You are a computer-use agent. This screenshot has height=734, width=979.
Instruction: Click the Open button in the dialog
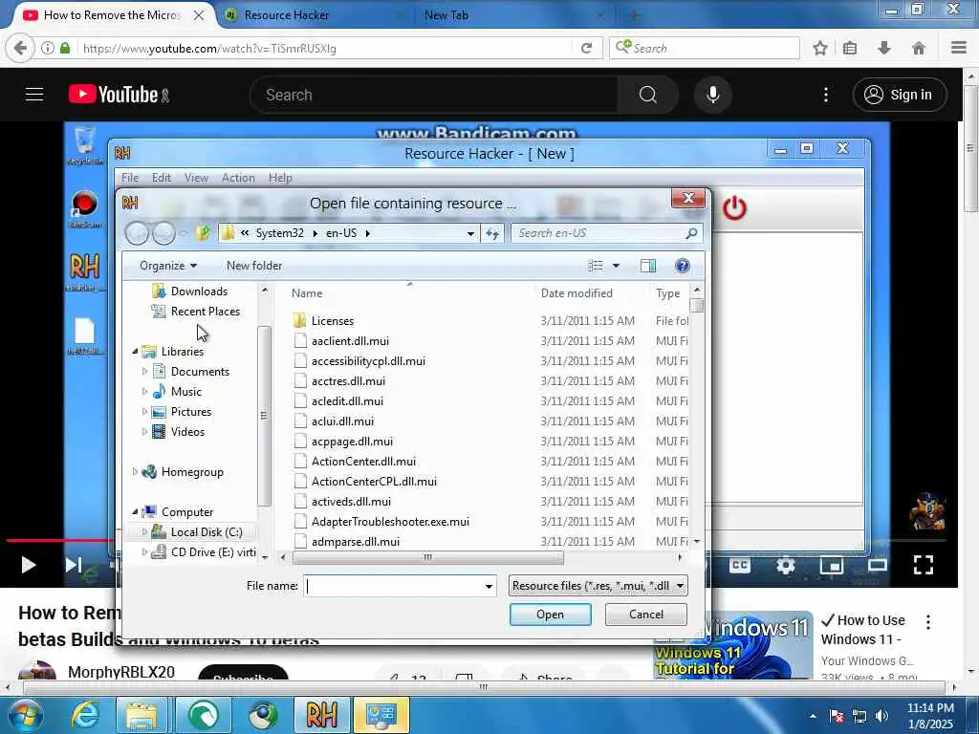(x=550, y=615)
